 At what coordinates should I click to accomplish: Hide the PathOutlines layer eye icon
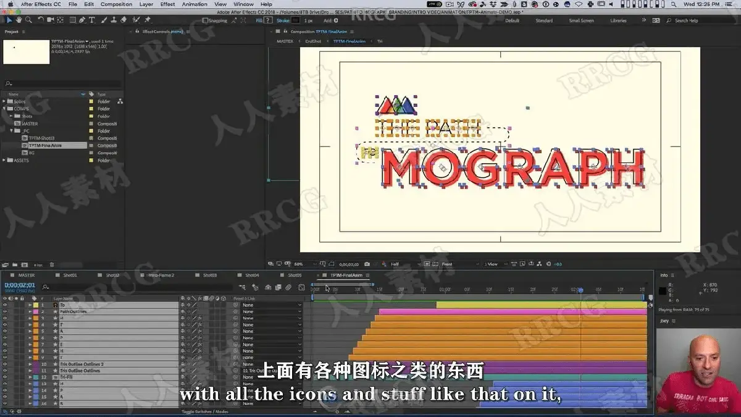click(5, 311)
